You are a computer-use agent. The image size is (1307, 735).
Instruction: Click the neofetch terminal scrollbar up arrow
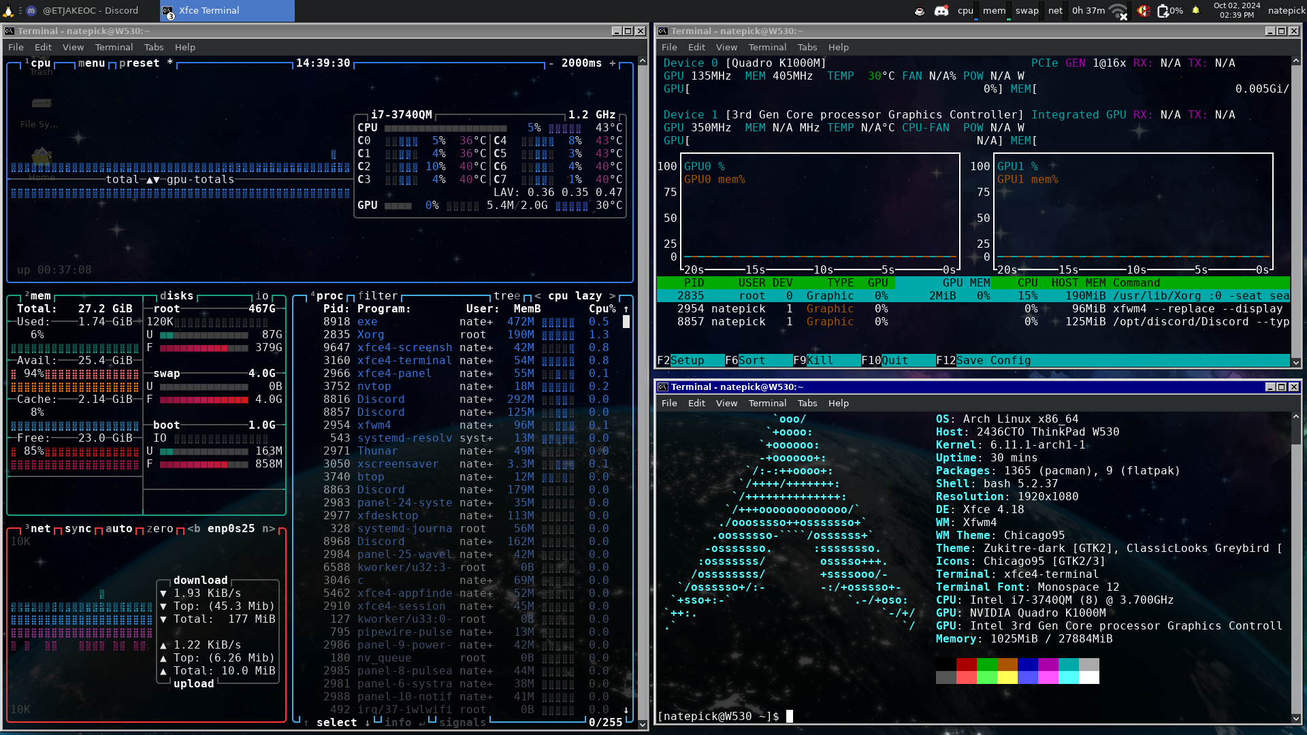[1296, 417]
